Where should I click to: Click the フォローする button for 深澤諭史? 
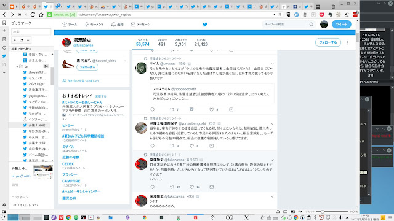[328, 42]
